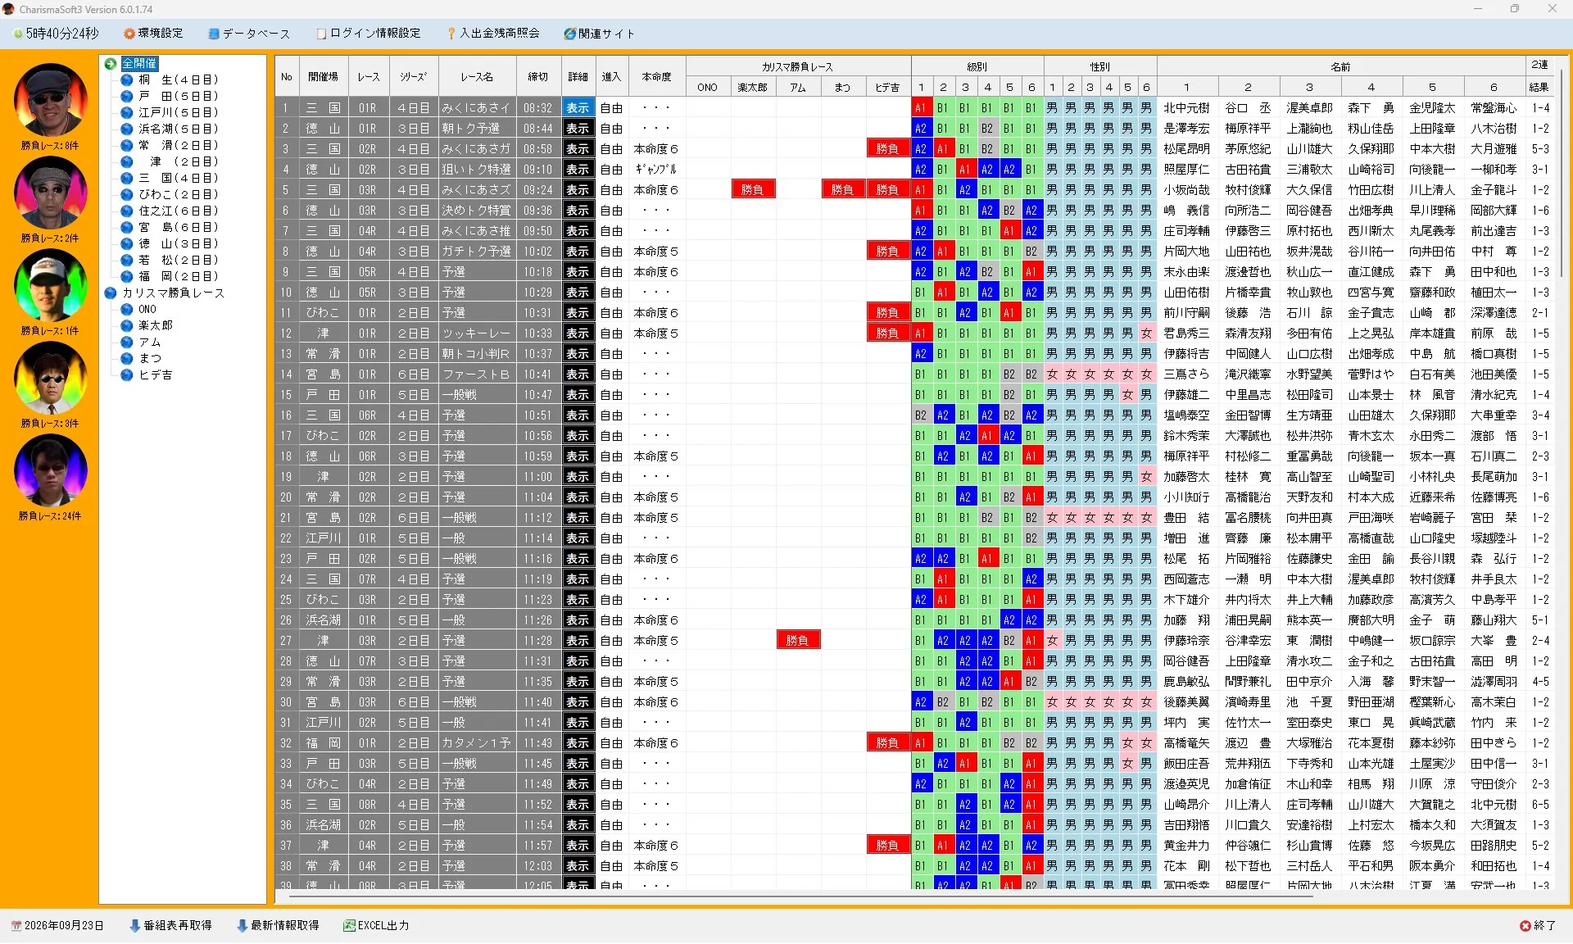Open 入出金残高照会 menu item

[x=493, y=34]
